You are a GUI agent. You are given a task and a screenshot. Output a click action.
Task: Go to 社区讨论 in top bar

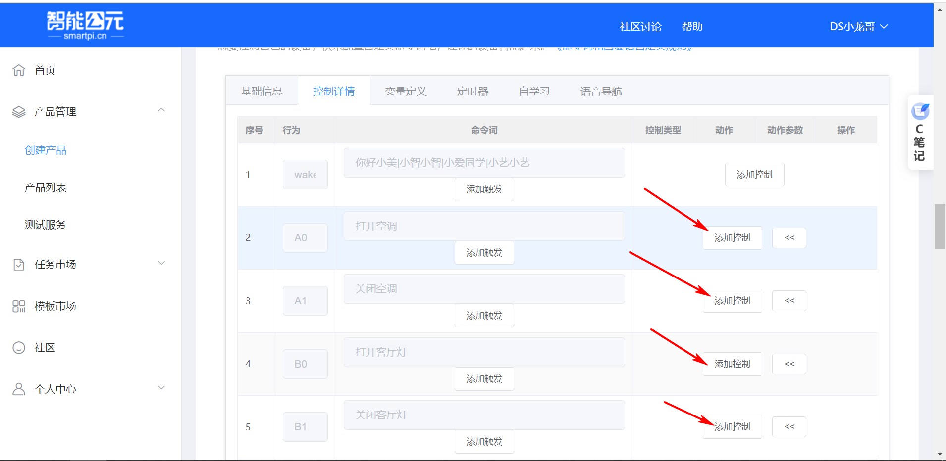[640, 27]
